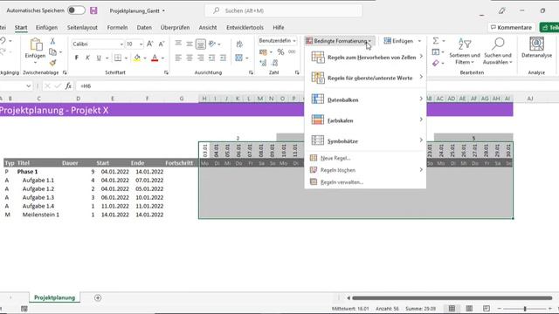Viewport: 559px width, 314px height.
Task: Add a new sheet with plus icon
Action: coord(98,297)
